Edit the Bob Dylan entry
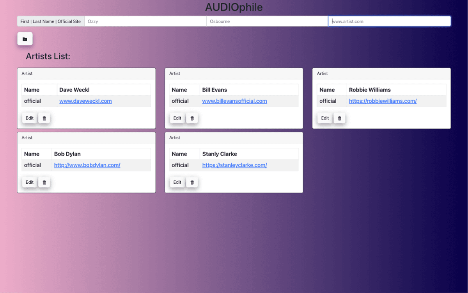 click(30, 182)
